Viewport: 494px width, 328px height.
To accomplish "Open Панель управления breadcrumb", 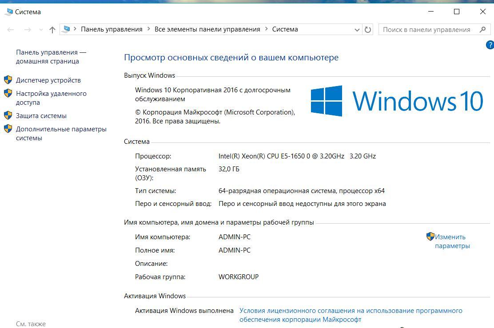I will (x=112, y=29).
